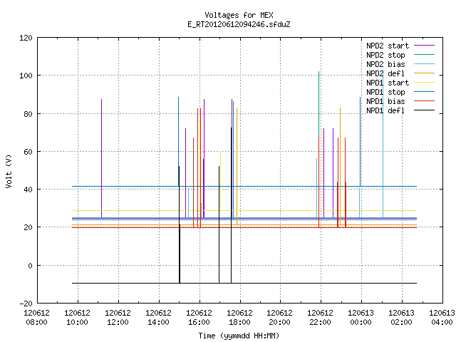Select the 'NPD2 bias' legend label

pos(385,64)
